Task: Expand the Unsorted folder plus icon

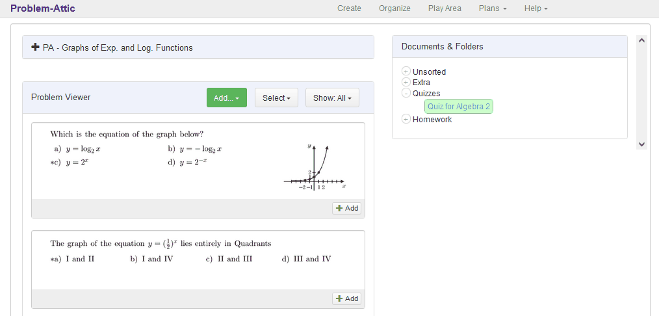Action: click(x=406, y=72)
